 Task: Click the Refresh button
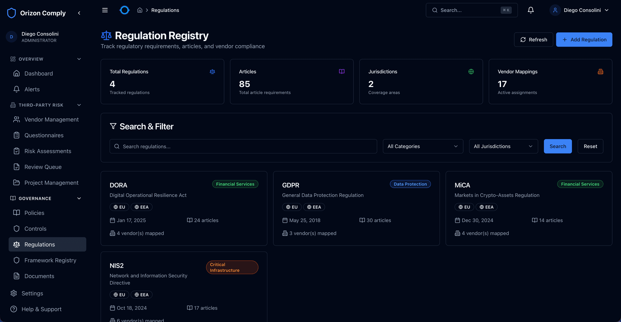(x=533, y=39)
